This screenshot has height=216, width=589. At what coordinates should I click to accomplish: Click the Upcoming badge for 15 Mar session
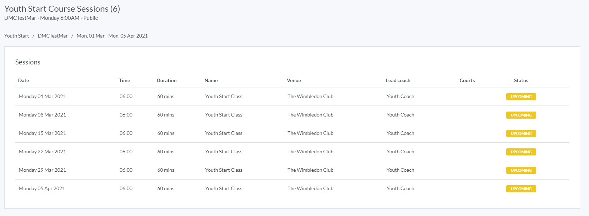click(x=521, y=133)
